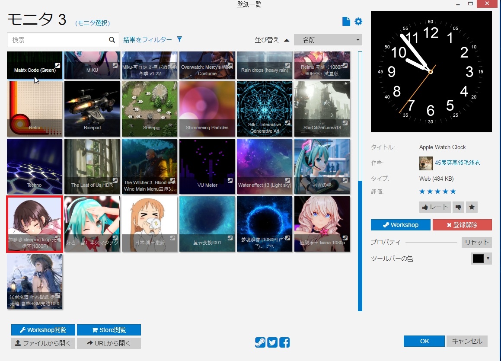Click the Workshop閲覧 button
The height and width of the screenshot is (361, 501).
click(43, 330)
